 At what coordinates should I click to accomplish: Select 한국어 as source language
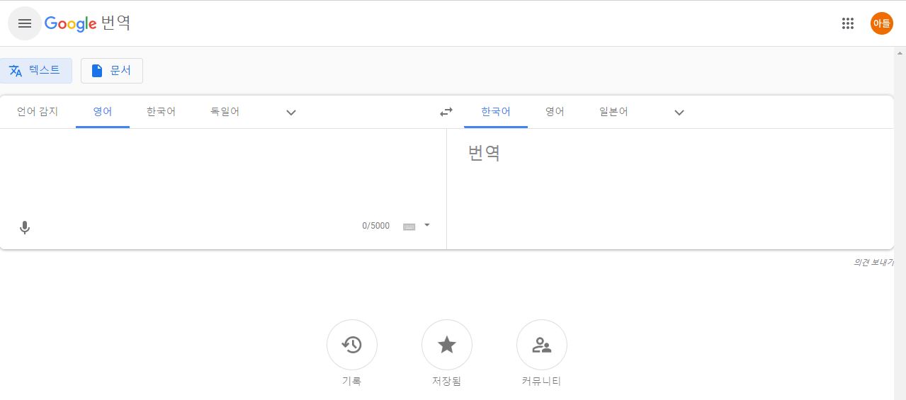click(162, 112)
